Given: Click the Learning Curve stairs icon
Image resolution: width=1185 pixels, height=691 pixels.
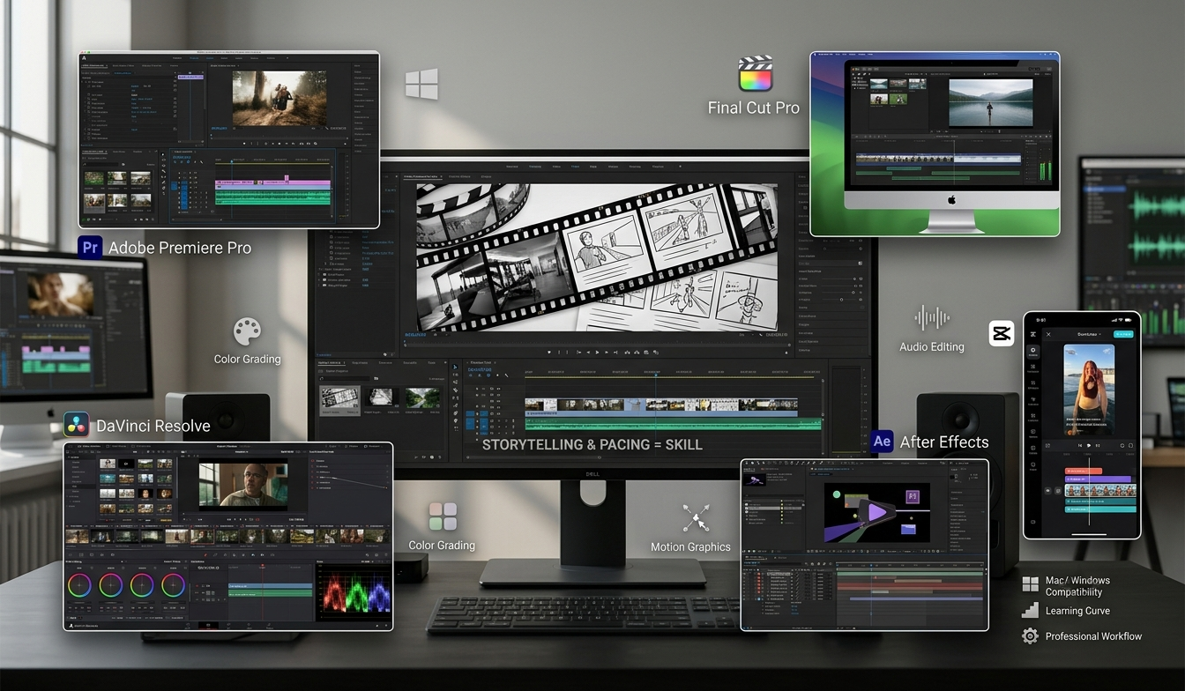Looking at the screenshot, I should (x=1030, y=610).
